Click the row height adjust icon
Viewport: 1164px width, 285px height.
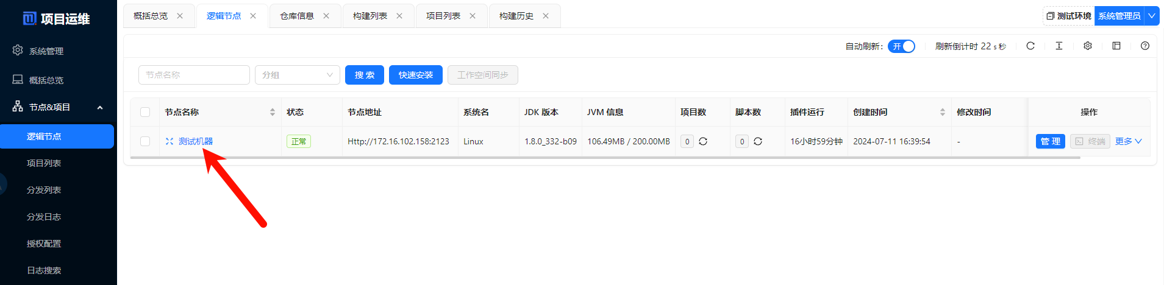1059,46
